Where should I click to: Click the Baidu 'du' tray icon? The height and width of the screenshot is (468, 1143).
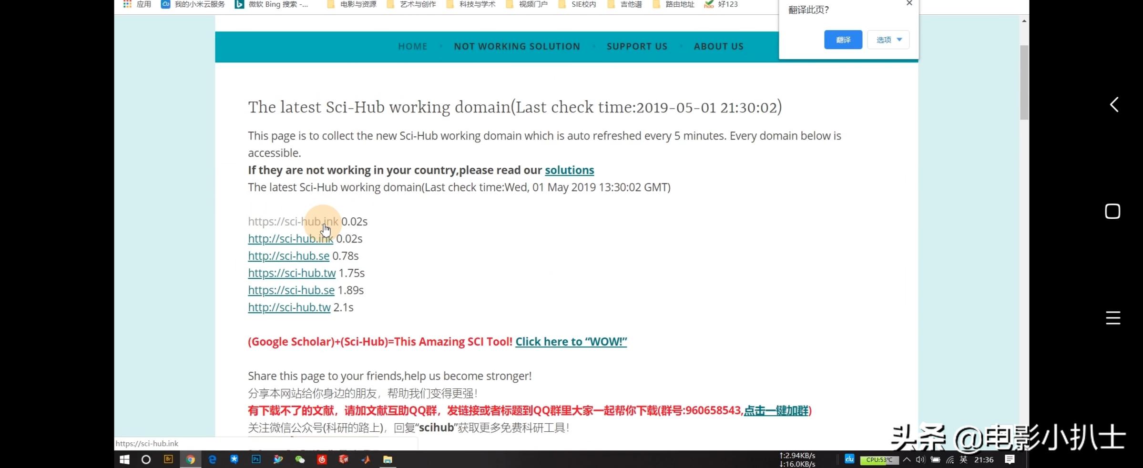[x=849, y=459]
